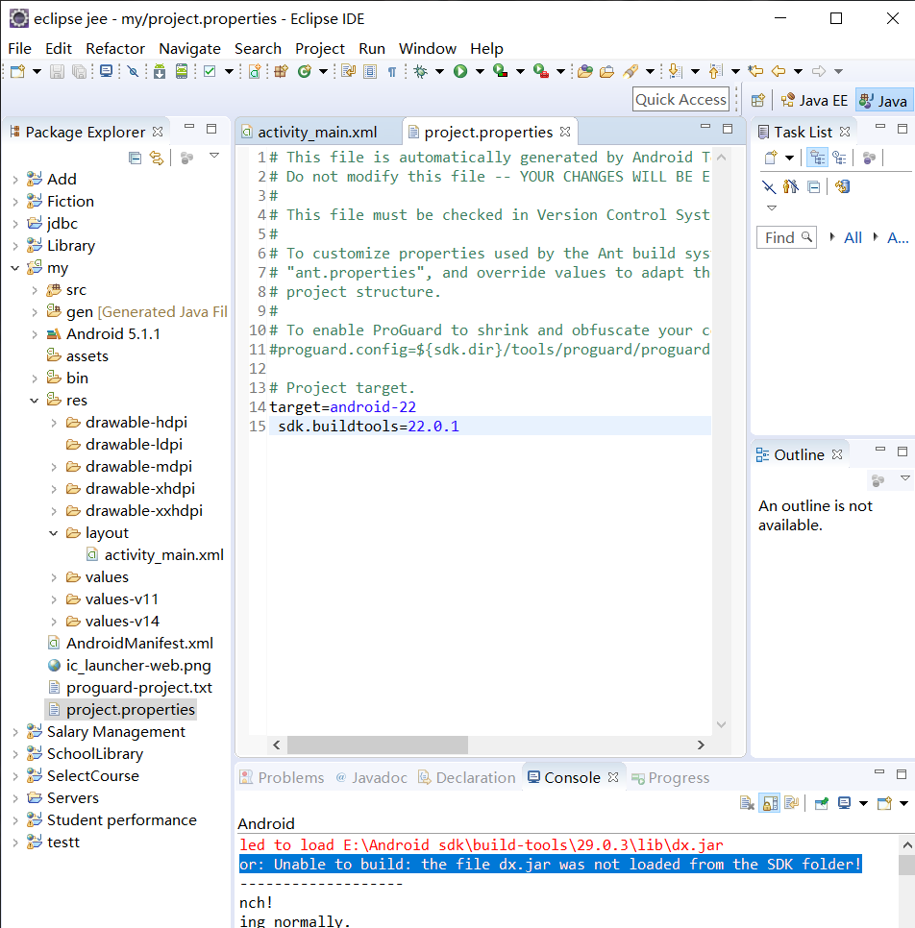Click the New Java Class icon

point(305,72)
